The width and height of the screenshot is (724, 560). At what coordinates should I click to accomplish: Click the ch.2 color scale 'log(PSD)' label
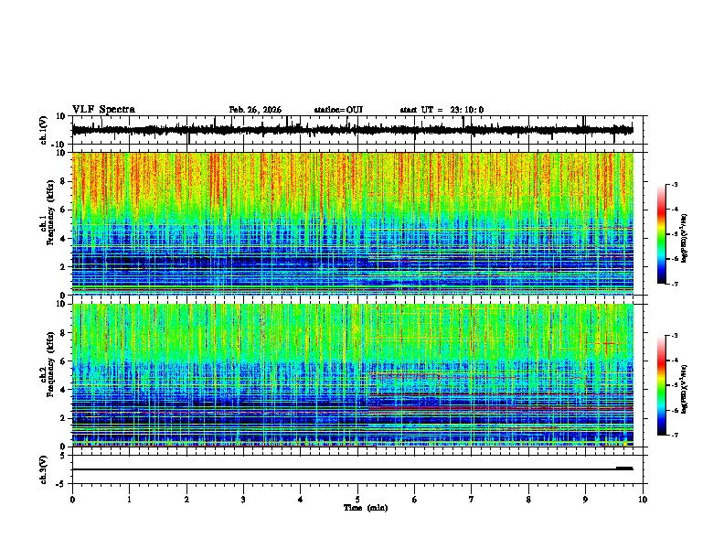(684, 390)
